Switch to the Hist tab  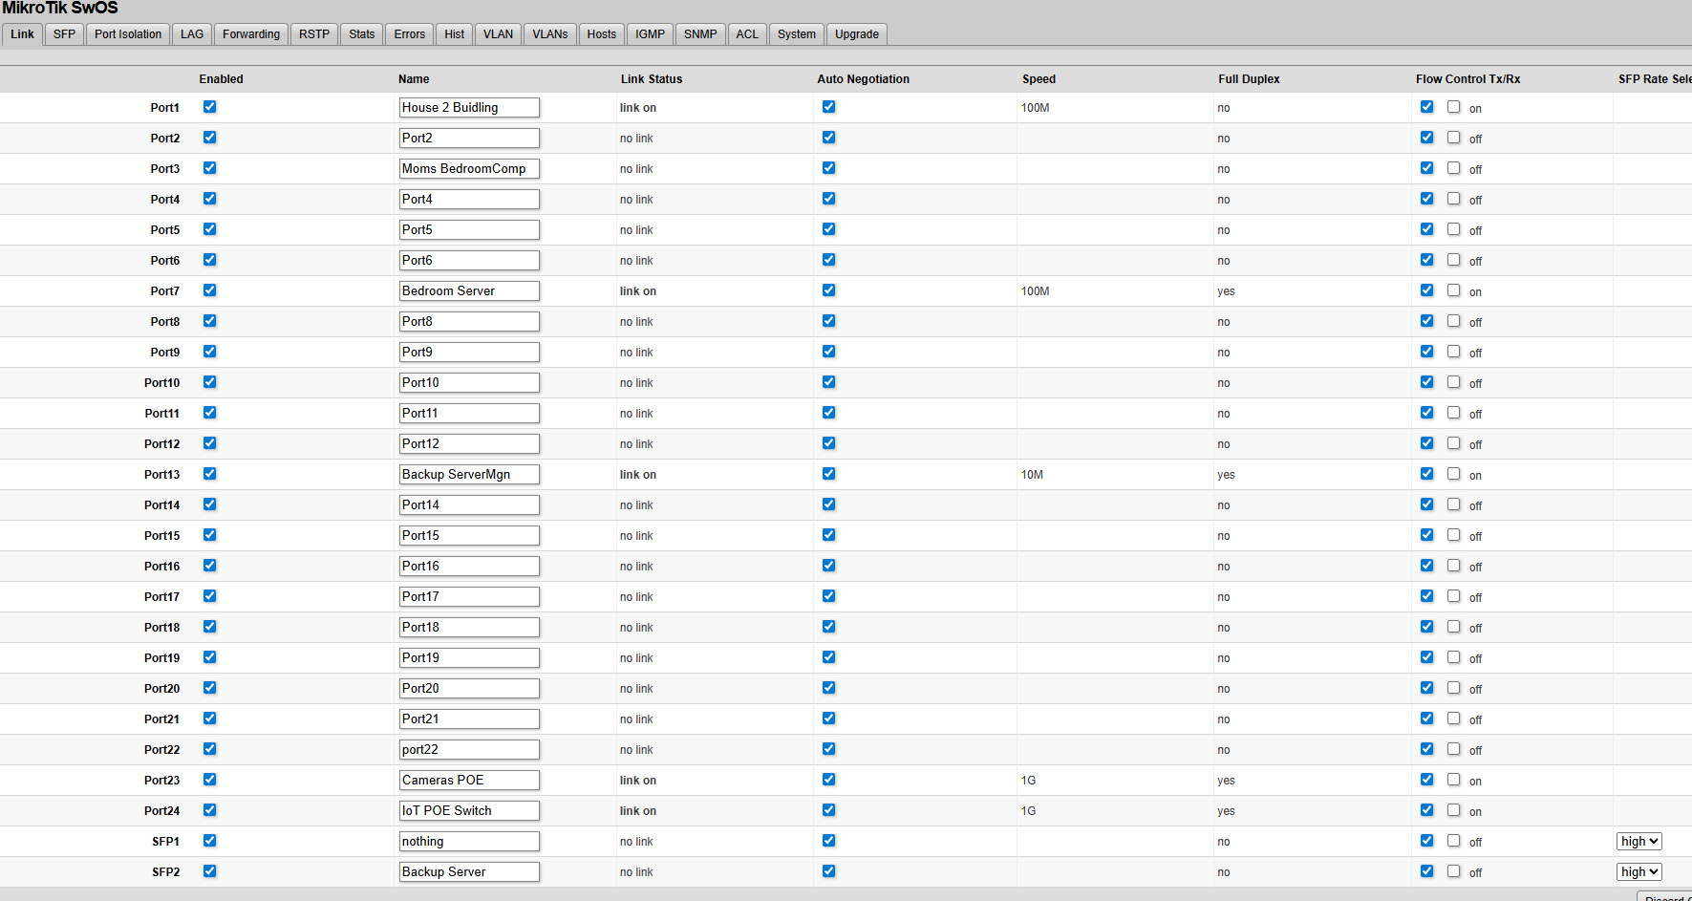click(x=455, y=34)
